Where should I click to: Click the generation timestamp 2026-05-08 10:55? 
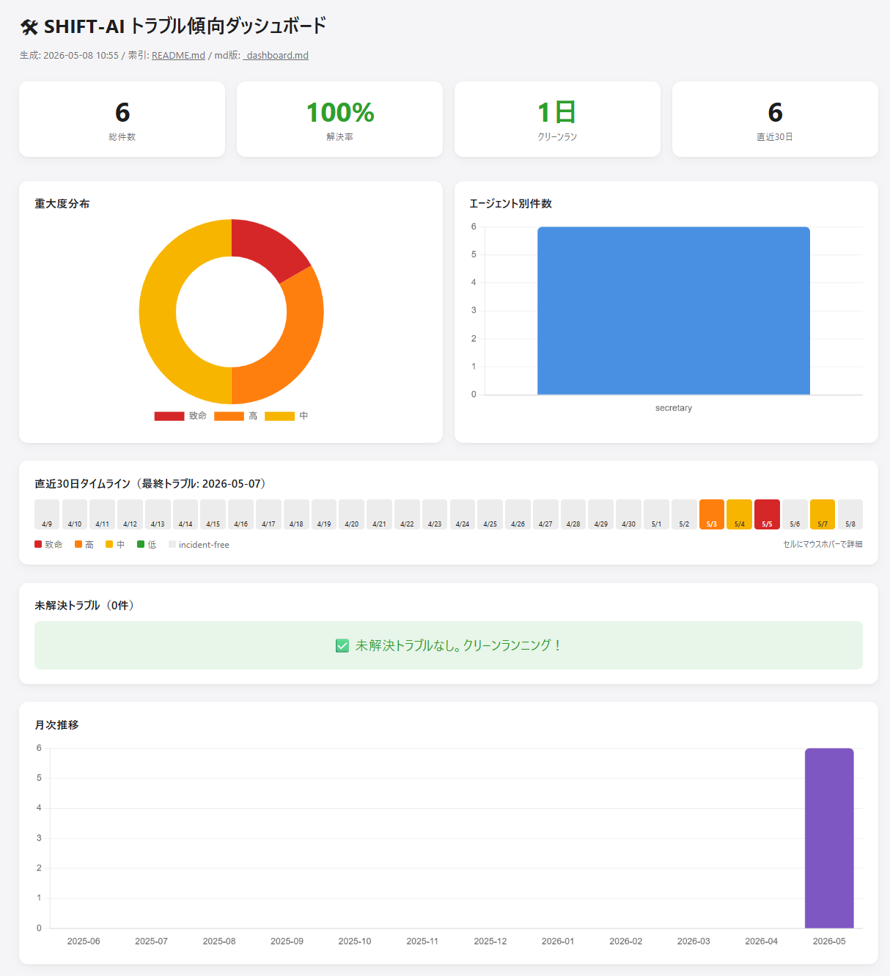[81, 55]
